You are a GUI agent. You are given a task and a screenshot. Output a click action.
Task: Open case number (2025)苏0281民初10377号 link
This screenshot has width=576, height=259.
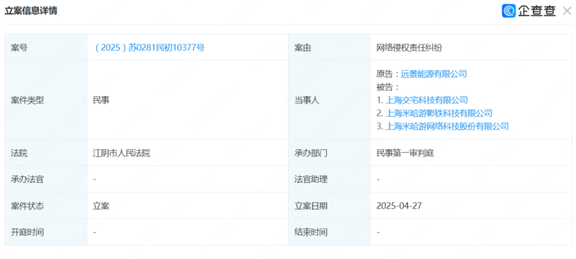149,47
